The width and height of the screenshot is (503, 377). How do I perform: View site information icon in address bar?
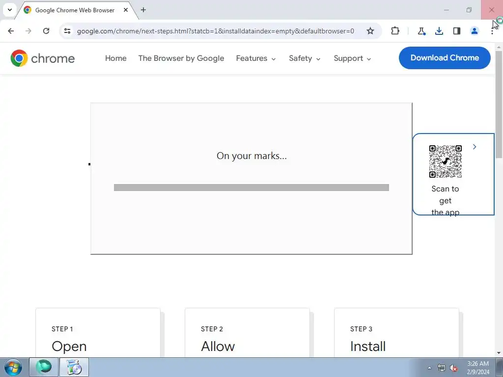[67, 31]
